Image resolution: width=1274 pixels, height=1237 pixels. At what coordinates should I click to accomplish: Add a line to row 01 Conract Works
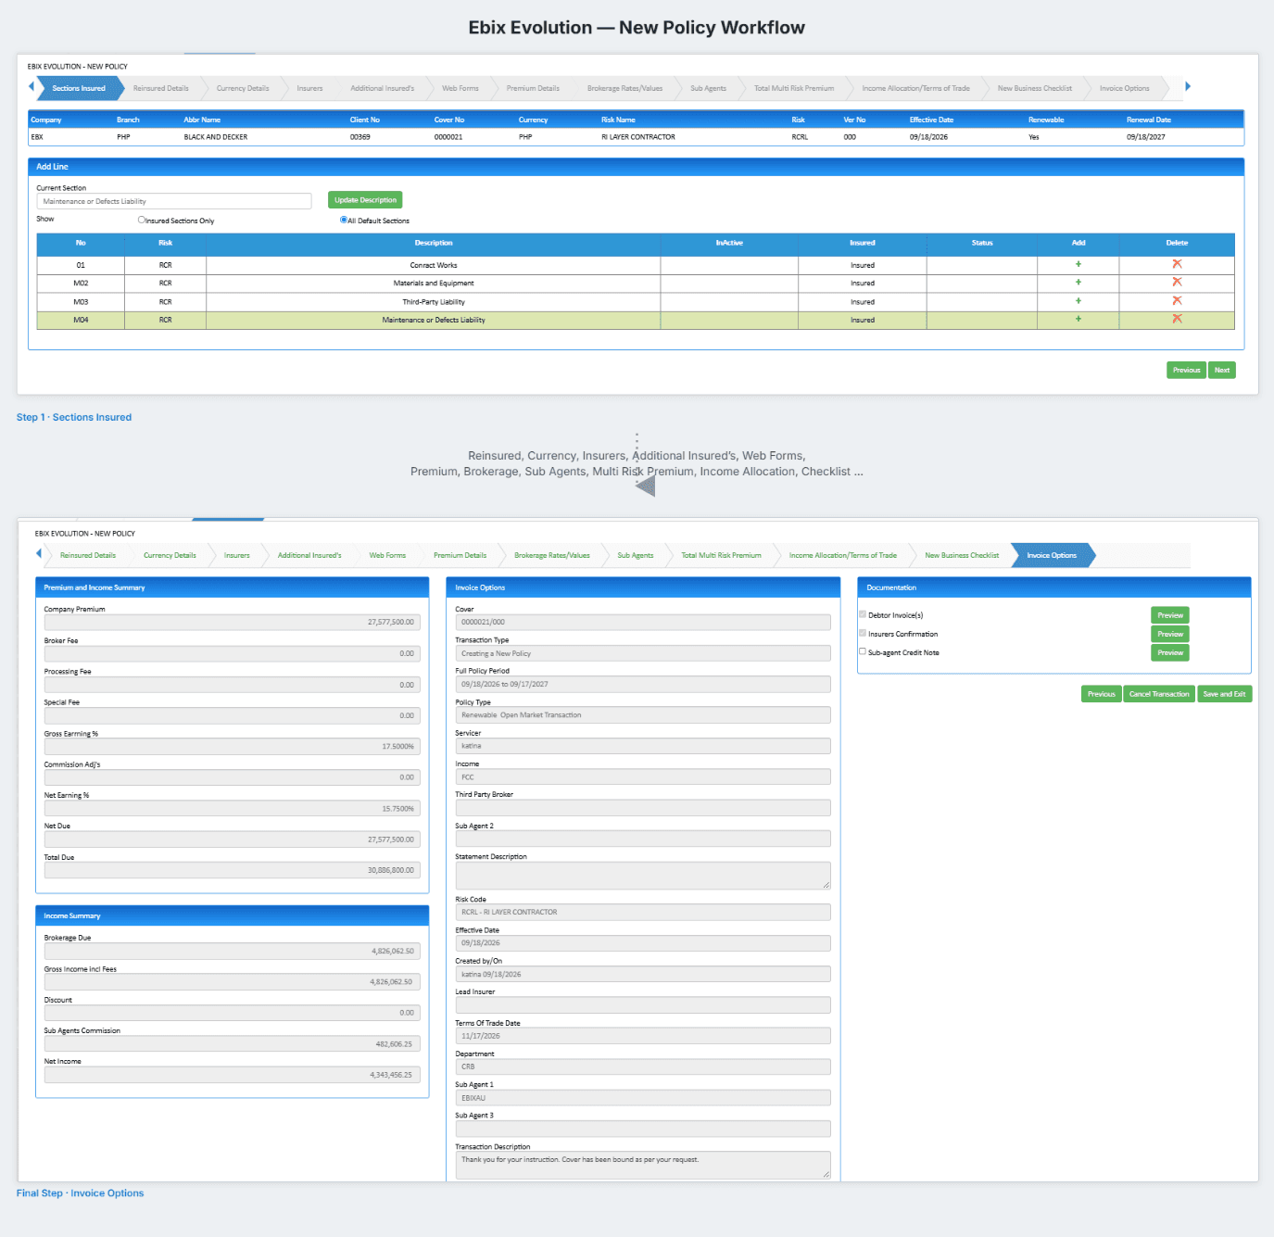[x=1078, y=264]
